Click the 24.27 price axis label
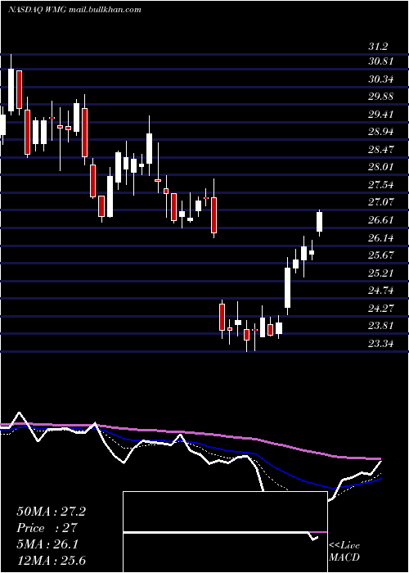The width and height of the screenshot is (409, 573). pyautogui.click(x=381, y=308)
